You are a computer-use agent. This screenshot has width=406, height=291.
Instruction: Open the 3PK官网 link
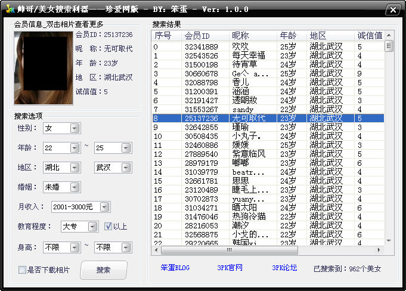coord(230,268)
